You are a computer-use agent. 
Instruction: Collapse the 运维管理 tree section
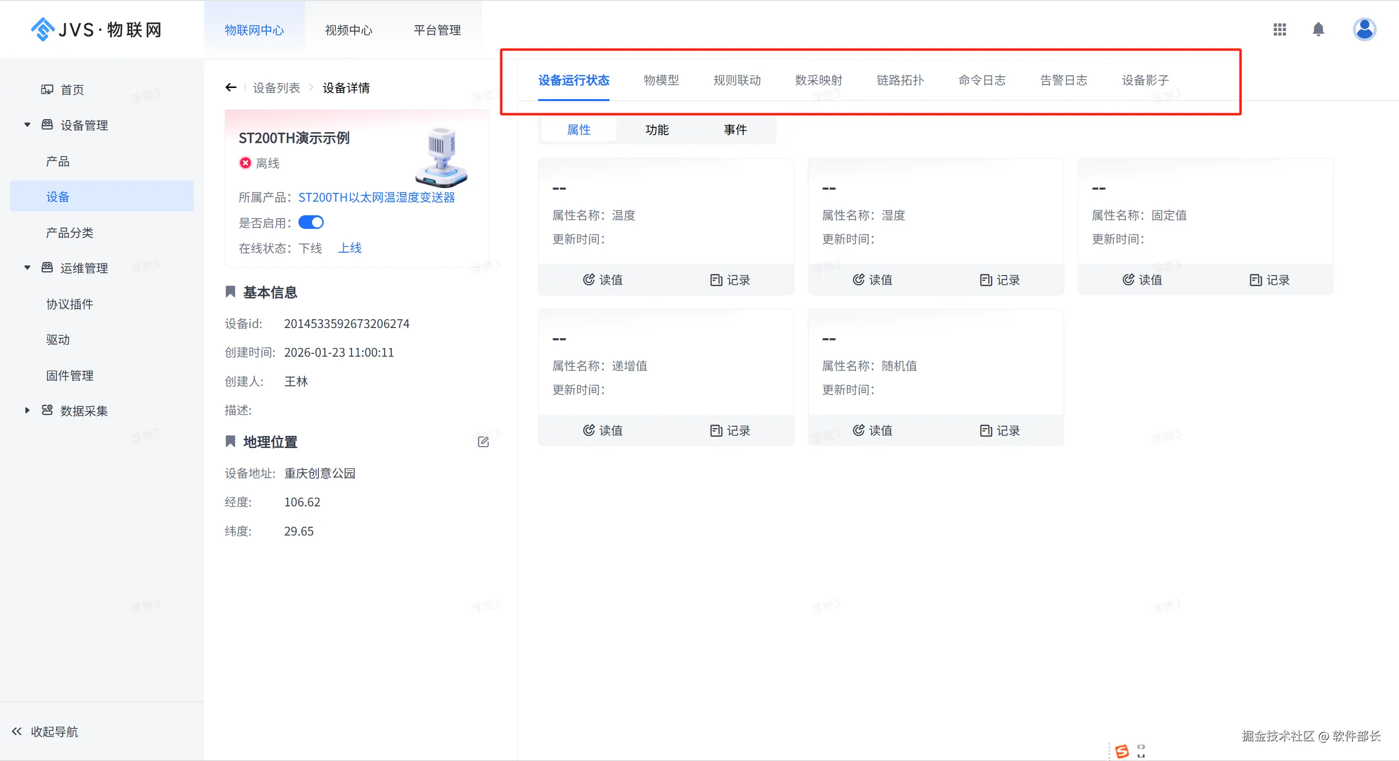[x=27, y=268]
